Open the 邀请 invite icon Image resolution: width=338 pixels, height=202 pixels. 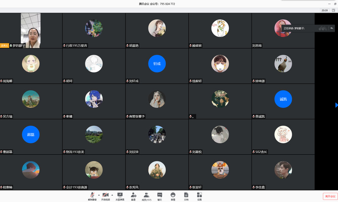[133, 196]
